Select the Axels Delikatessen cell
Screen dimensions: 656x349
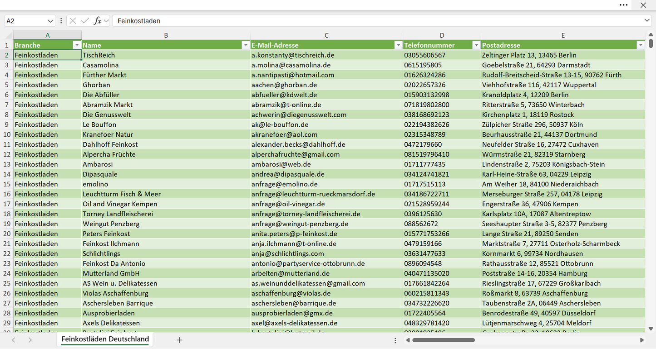166,323
